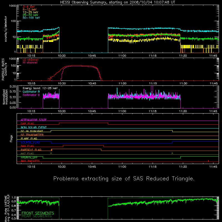Screen dimensions: 222x222
Task: Click the SC IN SUNLIGHT flag label
Action: point(32,131)
